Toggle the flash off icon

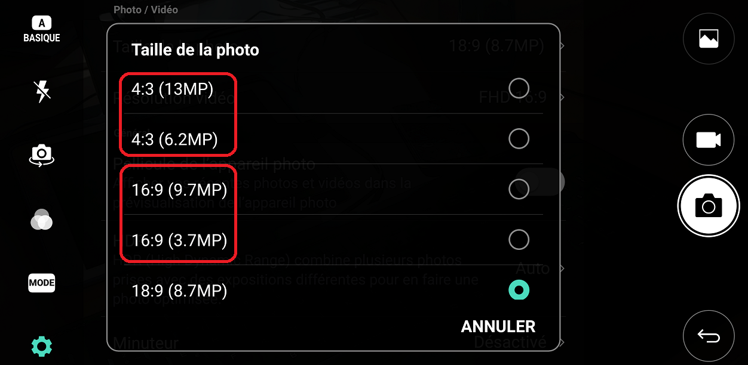(42, 92)
